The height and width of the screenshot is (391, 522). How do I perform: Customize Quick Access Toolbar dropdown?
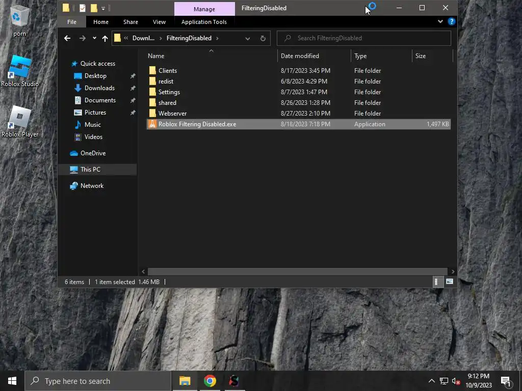[103, 8]
